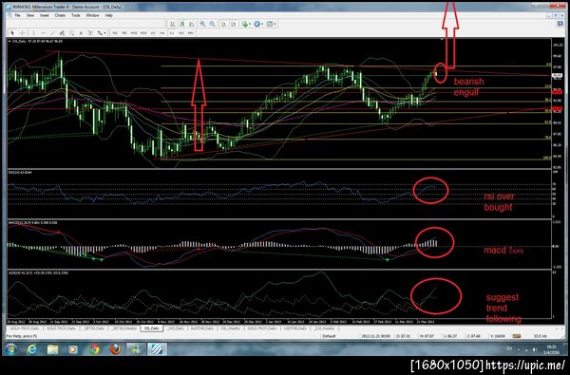This screenshot has height=375, width=570.
Task: Switch timeframe to M30
Action: click(x=143, y=33)
